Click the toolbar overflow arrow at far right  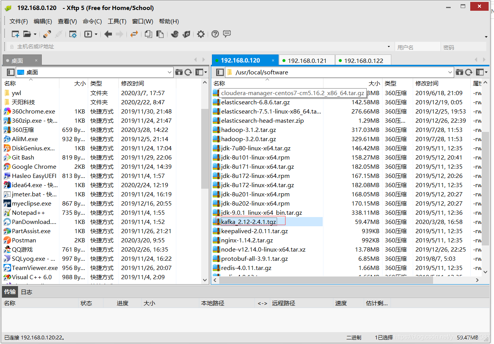pyautogui.click(x=486, y=37)
